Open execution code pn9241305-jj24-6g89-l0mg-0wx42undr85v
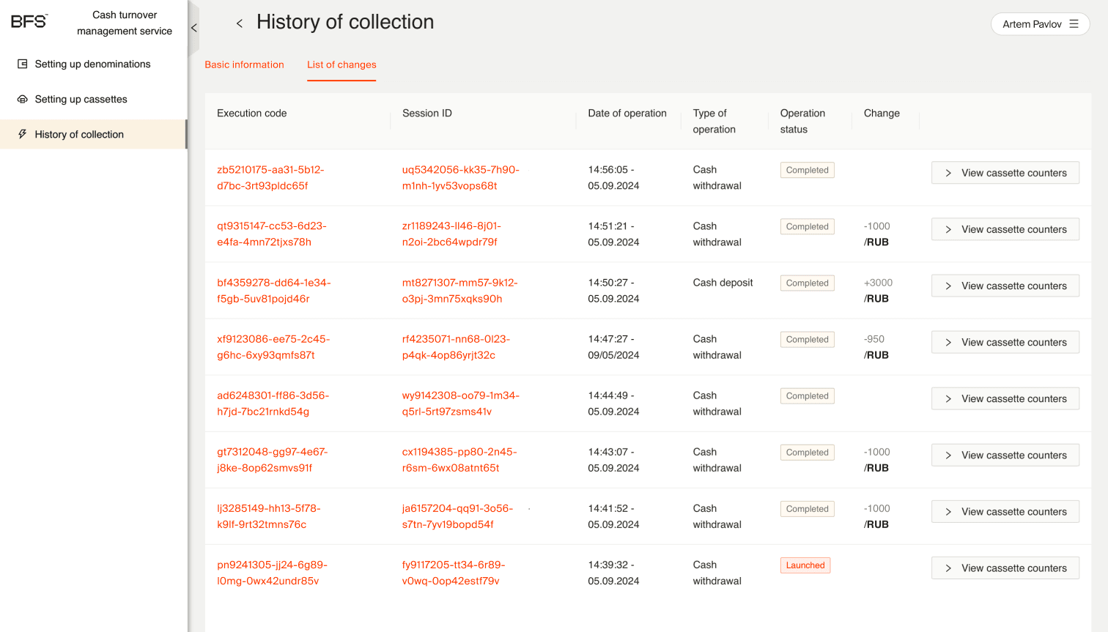1108x632 pixels. pos(273,573)
